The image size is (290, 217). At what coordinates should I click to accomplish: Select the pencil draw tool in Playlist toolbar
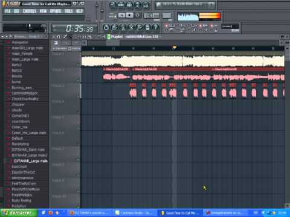coord(65,37)
